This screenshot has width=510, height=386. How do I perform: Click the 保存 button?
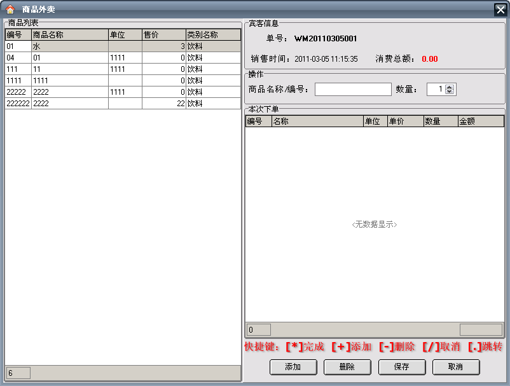pyautogui.click(x=401, y=367)
